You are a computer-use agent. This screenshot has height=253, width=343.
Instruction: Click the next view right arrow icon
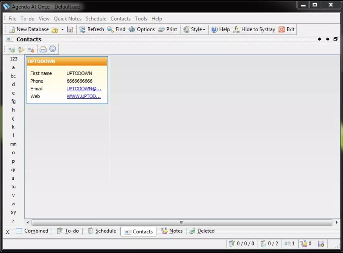coord(328,39)
